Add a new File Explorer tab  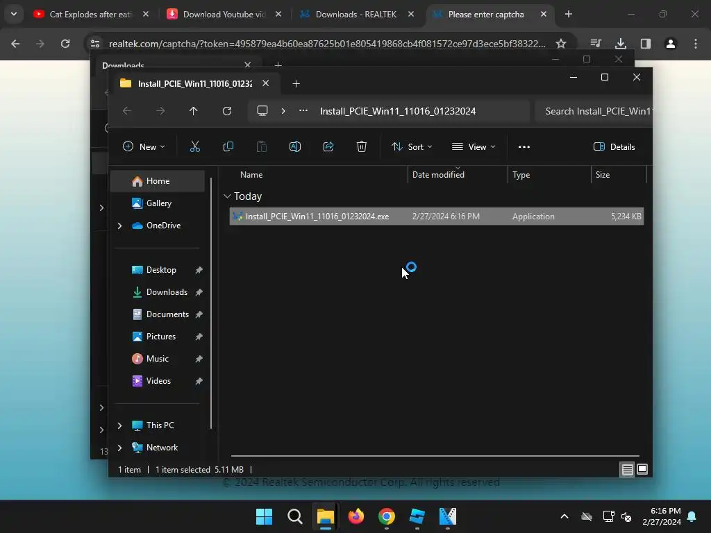[296, 84]
